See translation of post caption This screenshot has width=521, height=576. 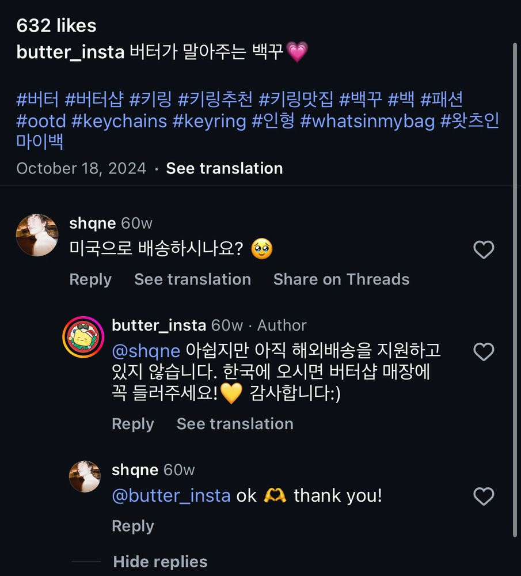tap(225, 168)
